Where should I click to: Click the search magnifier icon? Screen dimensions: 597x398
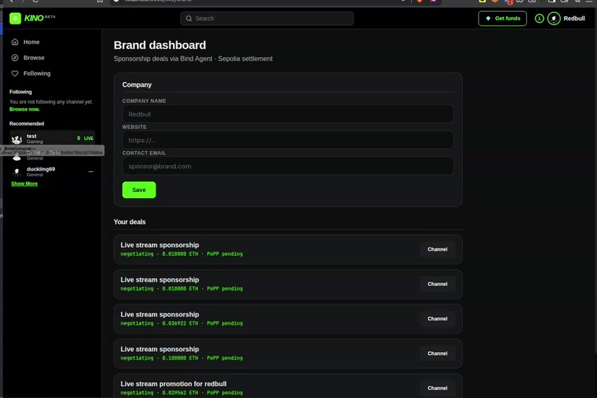(x=189, y=19)
